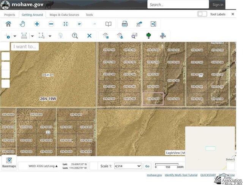
Task: Open Maps & Data Sources tab
Action: coord(64,15)
